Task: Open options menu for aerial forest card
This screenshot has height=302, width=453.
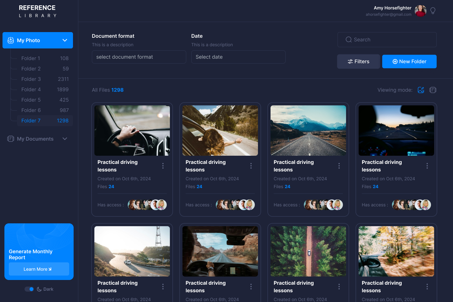Action: 339,287
